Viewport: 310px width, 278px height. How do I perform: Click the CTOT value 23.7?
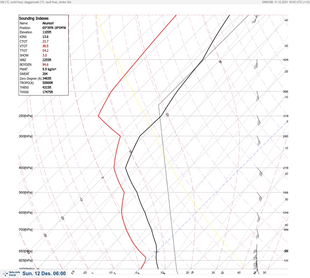pyautogui.click(x=45, y=41)
